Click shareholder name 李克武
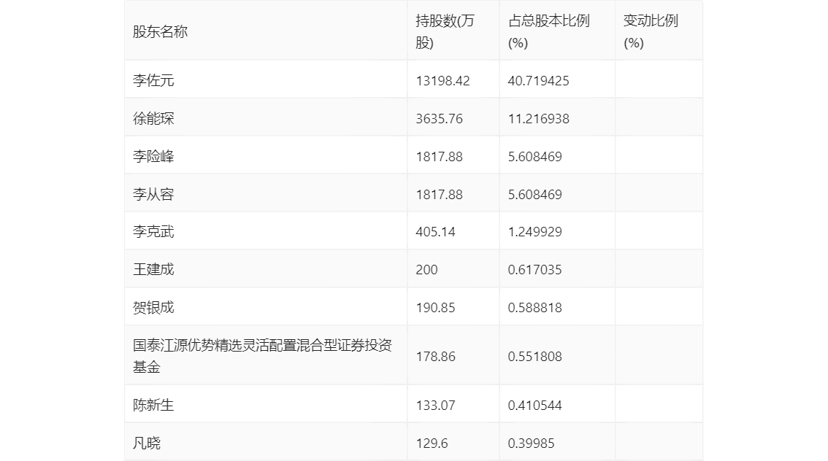Image resolution: width=828 pixels, height=461 pixels. (x=153, y=231)
